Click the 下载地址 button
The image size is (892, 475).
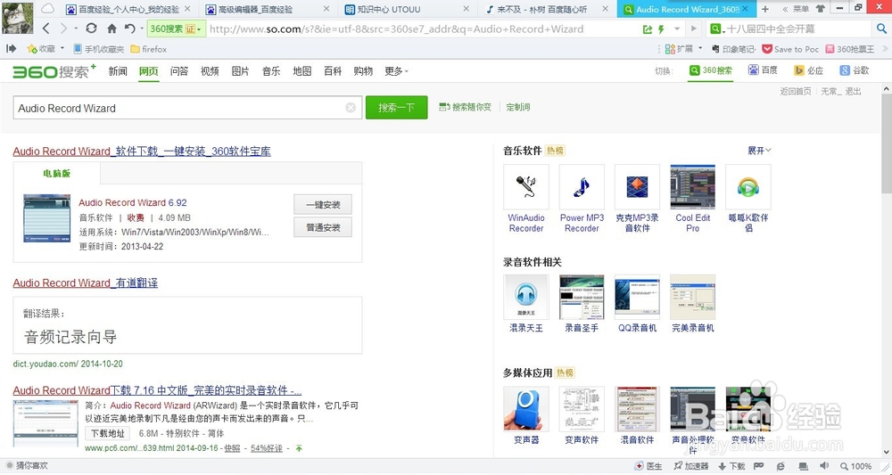pyautogui.click(x=108, y=433)
